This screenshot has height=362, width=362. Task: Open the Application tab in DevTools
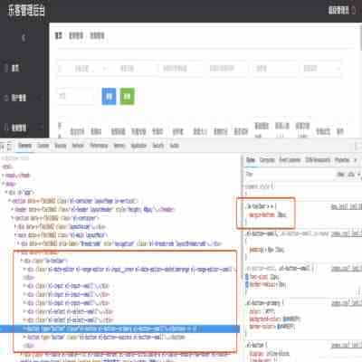point(138,146)
